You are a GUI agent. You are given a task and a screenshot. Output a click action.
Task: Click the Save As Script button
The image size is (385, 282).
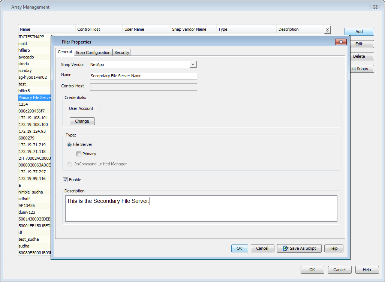point(299,248)
